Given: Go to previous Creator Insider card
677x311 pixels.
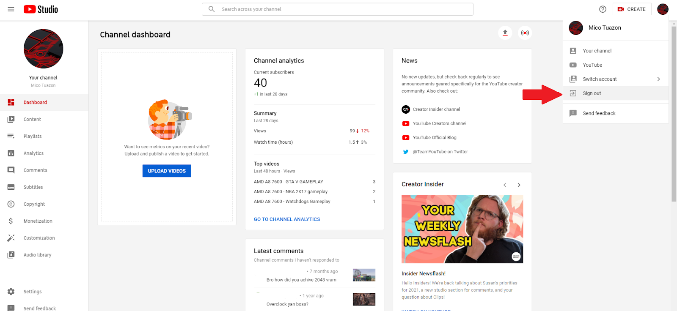Looking at the screenshot, I should pyautogui.click(x=505, y=185).
